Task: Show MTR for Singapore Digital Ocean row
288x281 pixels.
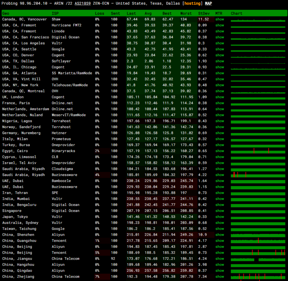Action: tap(220, 211)
